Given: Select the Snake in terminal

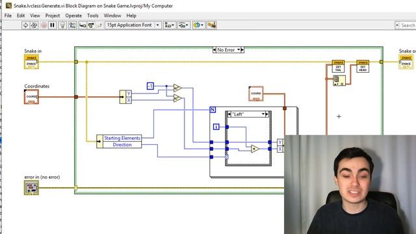Looking at the screenshot, I should pyautogui.click(x=31, y=62).
